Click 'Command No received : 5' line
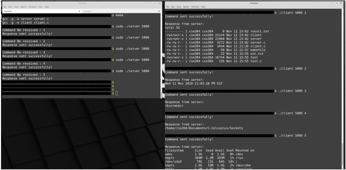The width and height of the screenshot is (346, 170). click(x=24, y=75)
